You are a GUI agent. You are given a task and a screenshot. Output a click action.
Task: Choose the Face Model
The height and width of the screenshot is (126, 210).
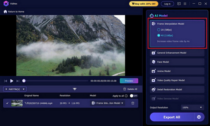[x=177, y=62]
